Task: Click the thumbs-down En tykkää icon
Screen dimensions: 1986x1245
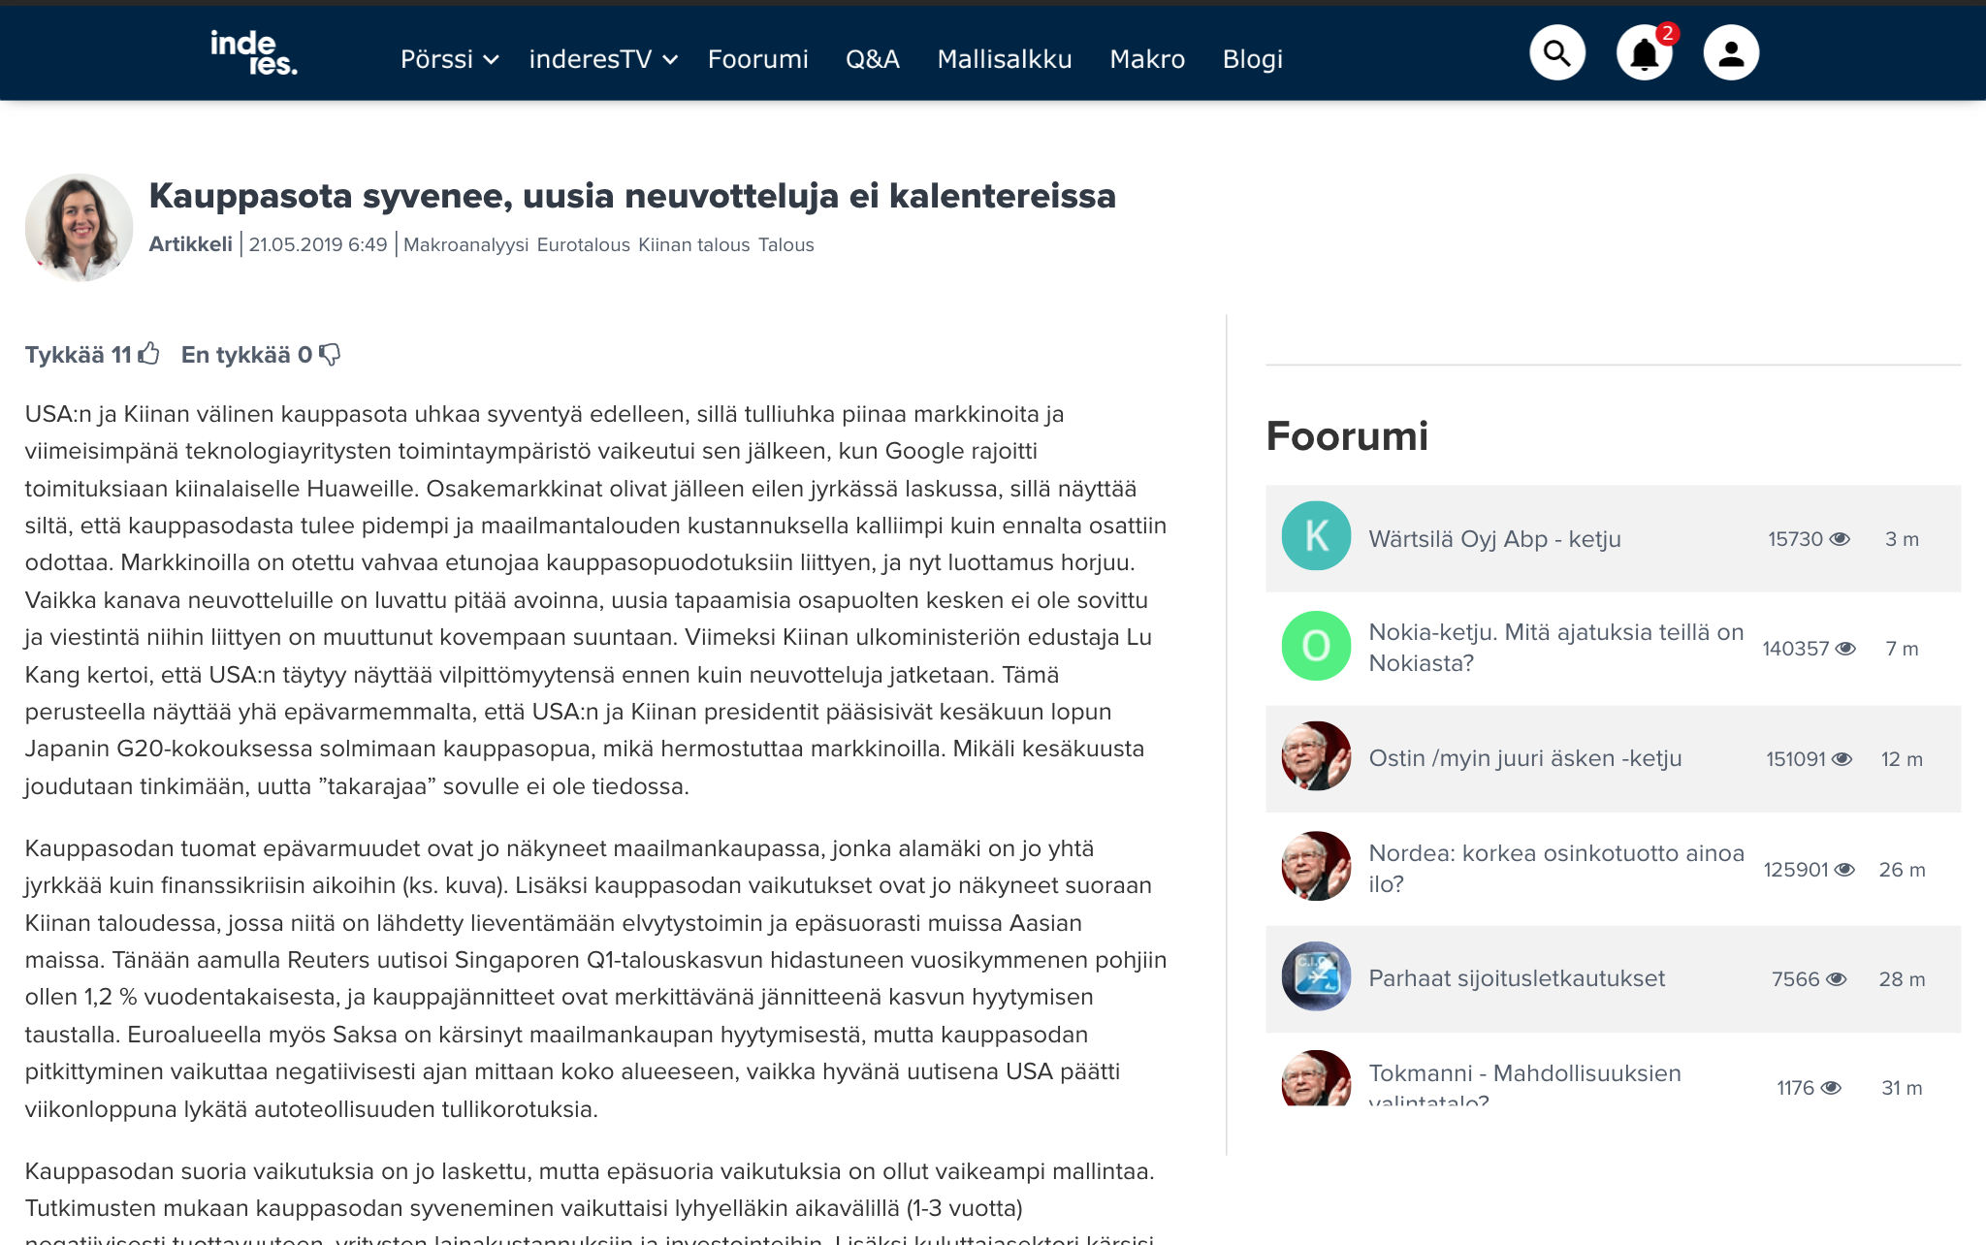Action: 330,354
